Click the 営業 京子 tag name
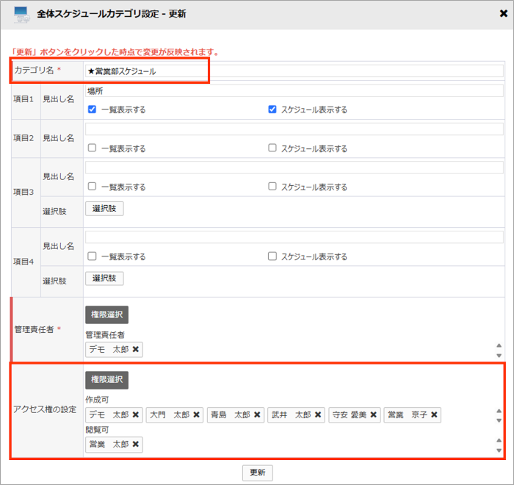This screenshot has height=485, width=514. [407, 415]
